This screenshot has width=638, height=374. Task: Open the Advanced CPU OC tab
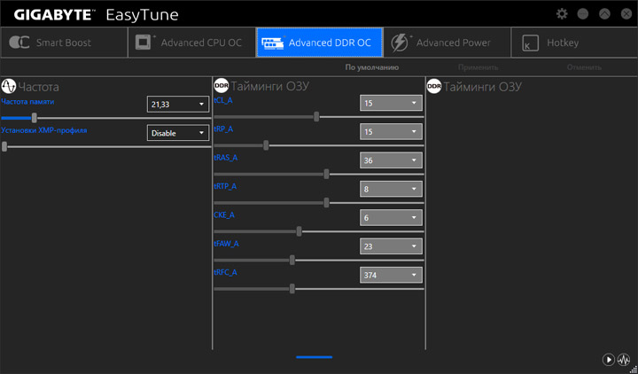tap(191, 43)
